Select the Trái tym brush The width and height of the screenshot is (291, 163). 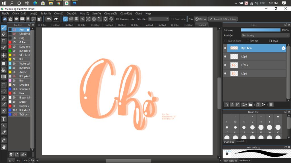[x=19, y=115]
